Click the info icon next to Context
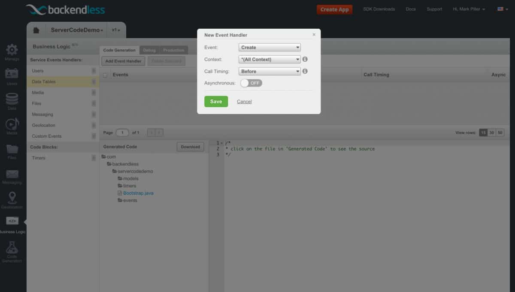 (x=305, y=59)
